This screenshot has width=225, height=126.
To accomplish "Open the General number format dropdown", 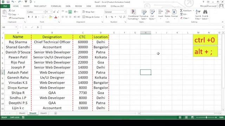I will click(x=125, y=12).
